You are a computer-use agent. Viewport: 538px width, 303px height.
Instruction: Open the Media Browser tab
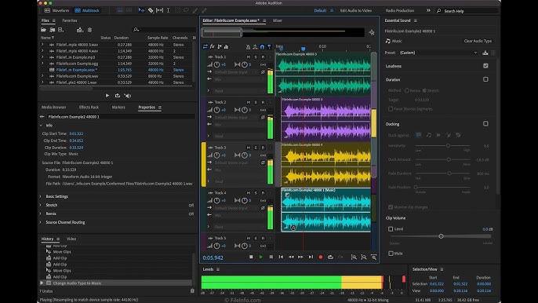[54, 108]
